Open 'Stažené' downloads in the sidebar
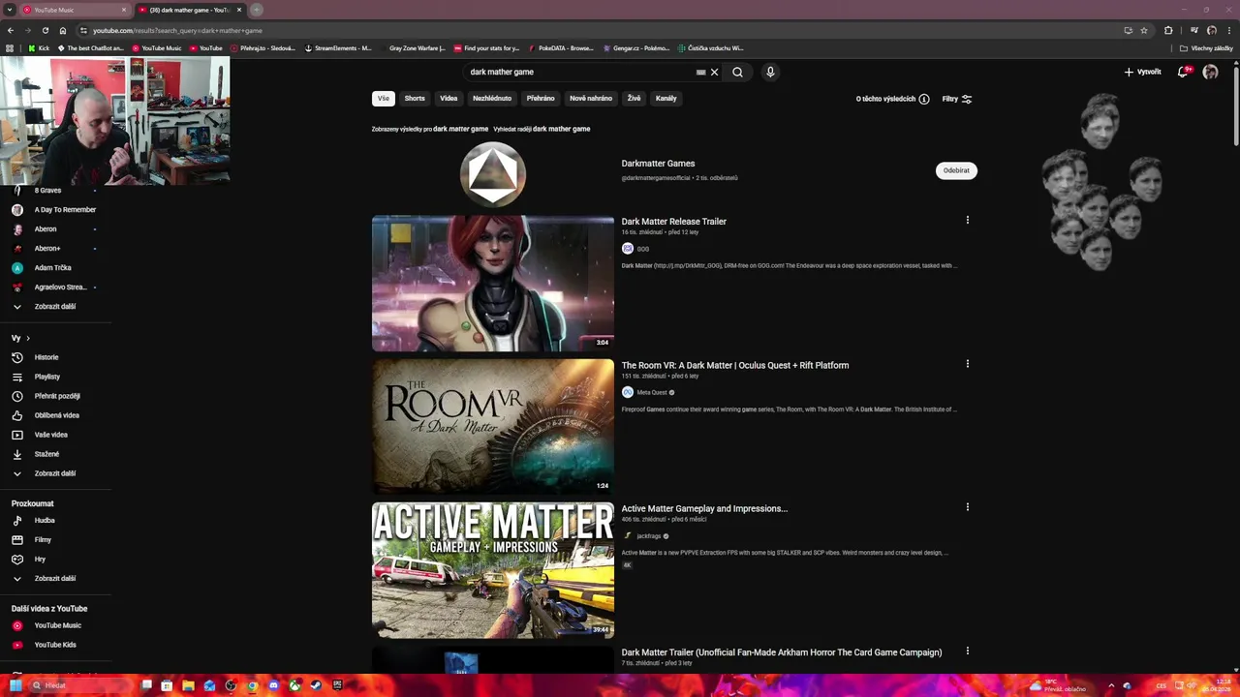Image resolution: width=1240 pixels, height=697 pixels. tap(46, 454)
